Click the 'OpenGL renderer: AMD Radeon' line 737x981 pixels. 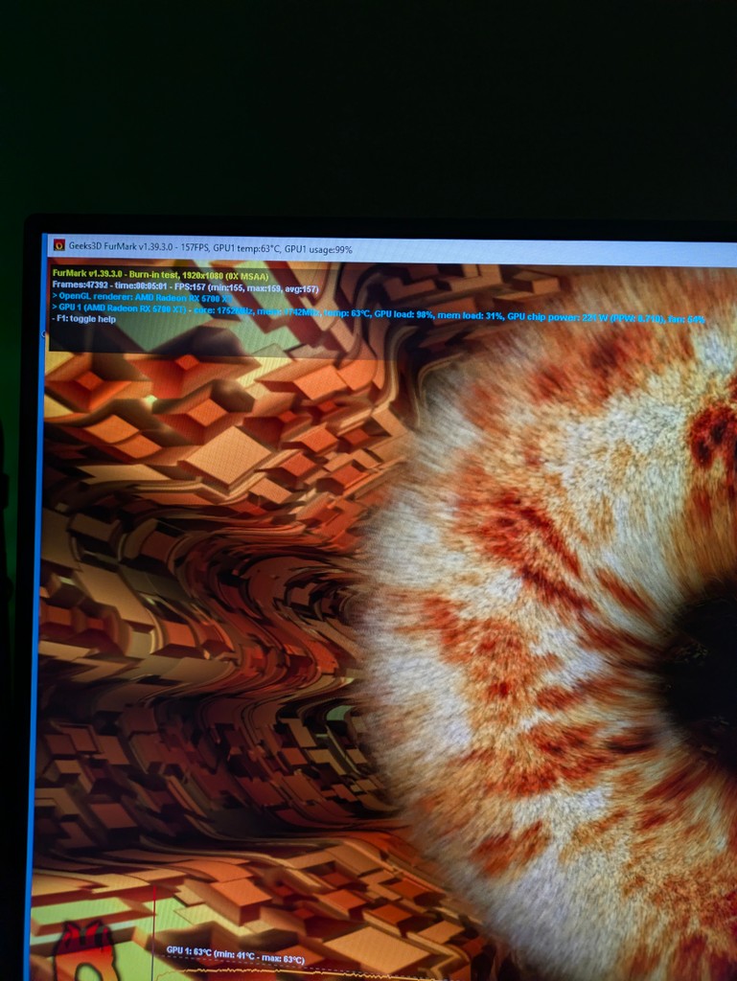[142, 297]
